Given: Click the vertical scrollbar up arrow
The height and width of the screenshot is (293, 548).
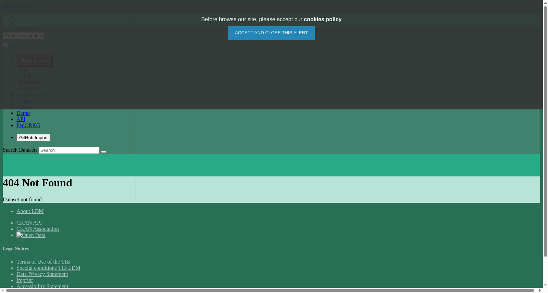Looking at the screenshot, I should coord(545,3).
